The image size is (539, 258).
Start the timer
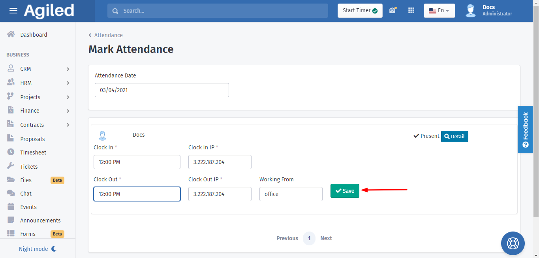(360, 11)
